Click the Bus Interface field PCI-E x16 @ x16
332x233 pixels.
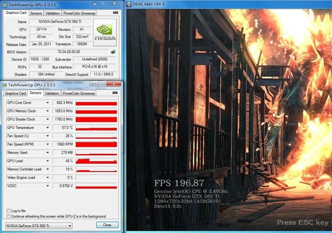(95, 67)
